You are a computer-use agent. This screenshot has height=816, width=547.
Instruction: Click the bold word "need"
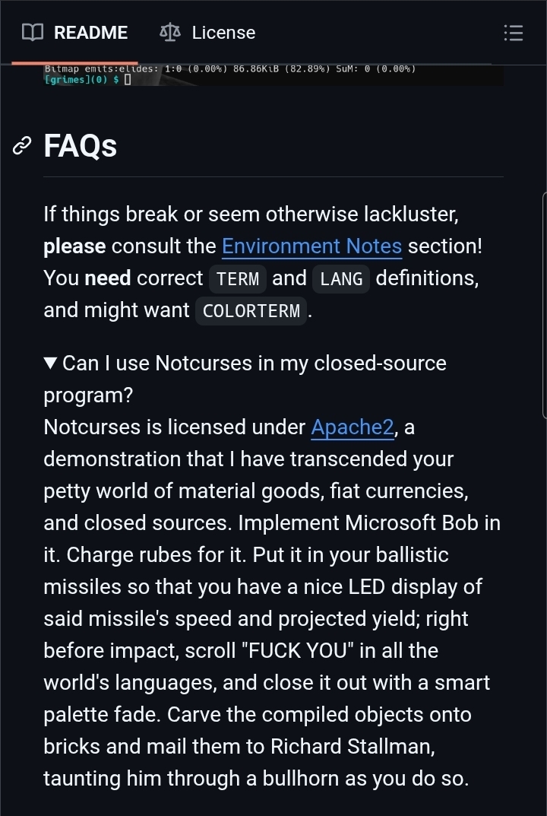click(108, 278)
